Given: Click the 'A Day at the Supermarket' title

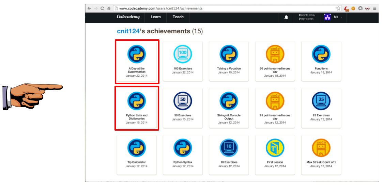Looking at the screenshot, I should pos(137,70).
